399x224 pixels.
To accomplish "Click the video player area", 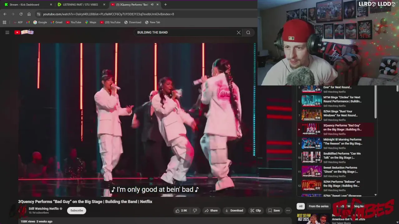I will [x=155, y=120].
